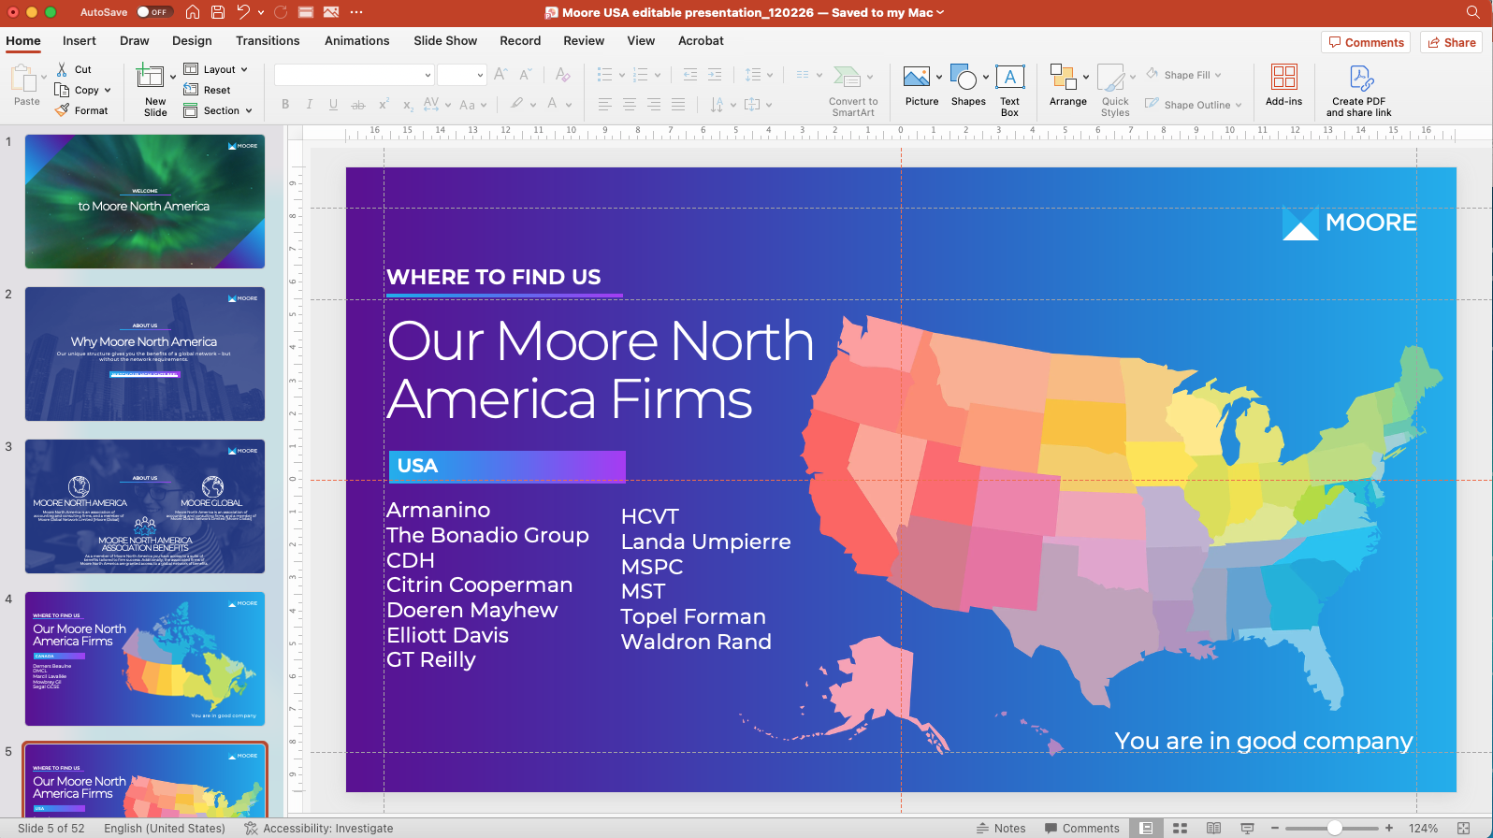Screen dimensions: 1493x838
Task: Toggle Strikethrough formatting
Action: click(x=357, y=105)
